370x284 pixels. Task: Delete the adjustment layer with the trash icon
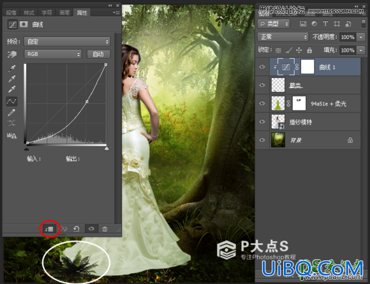tap(105, 228)
